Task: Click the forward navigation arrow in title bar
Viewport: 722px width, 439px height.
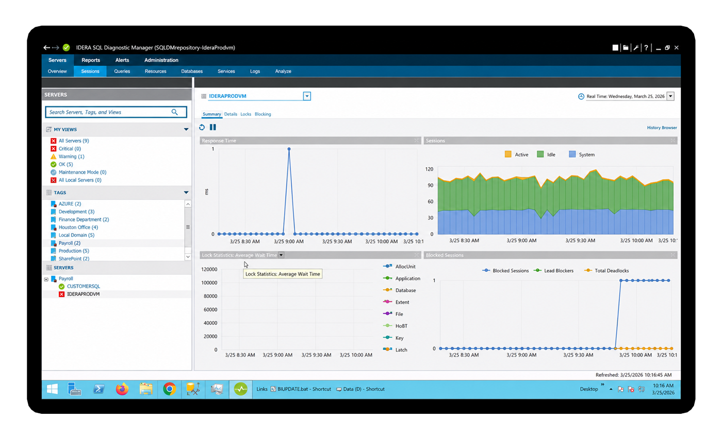Action: point(56,47)
